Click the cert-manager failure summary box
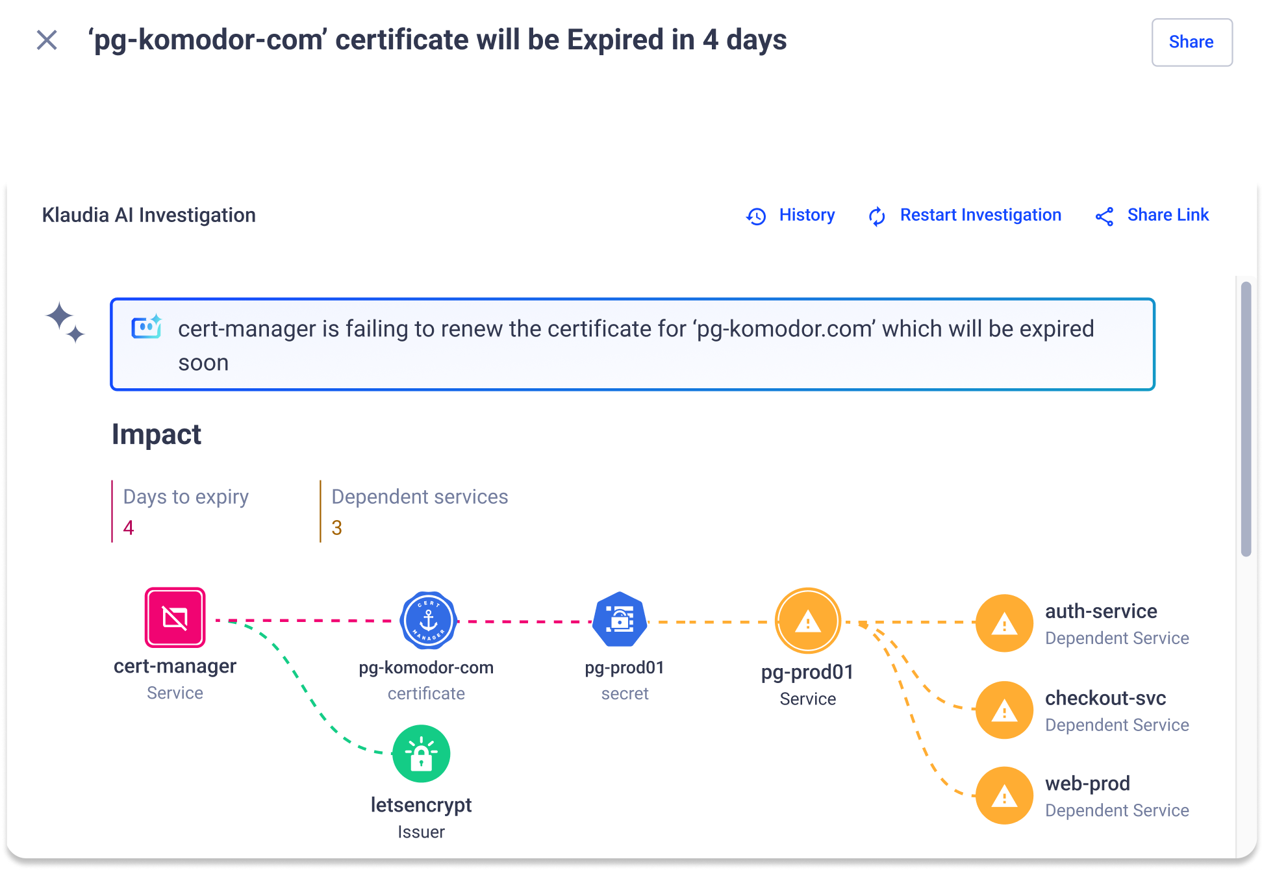The image size is (1262, 870). (x=632, y=345)
